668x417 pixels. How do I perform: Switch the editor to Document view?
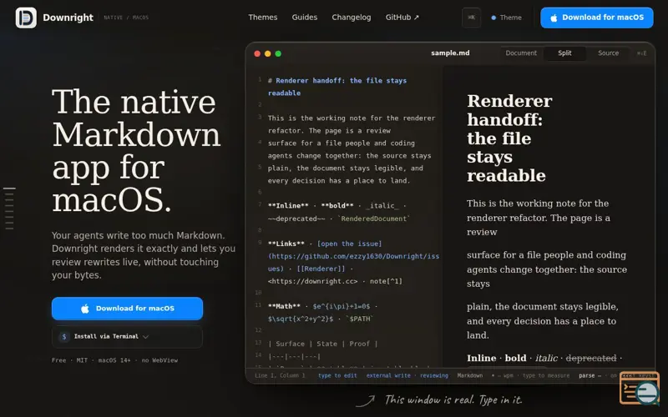(520, 53)
